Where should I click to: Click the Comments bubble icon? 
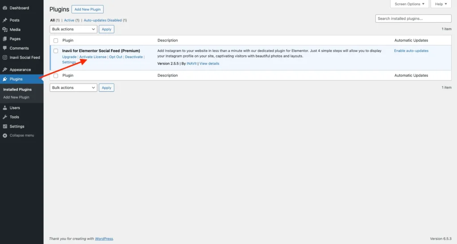5,48
